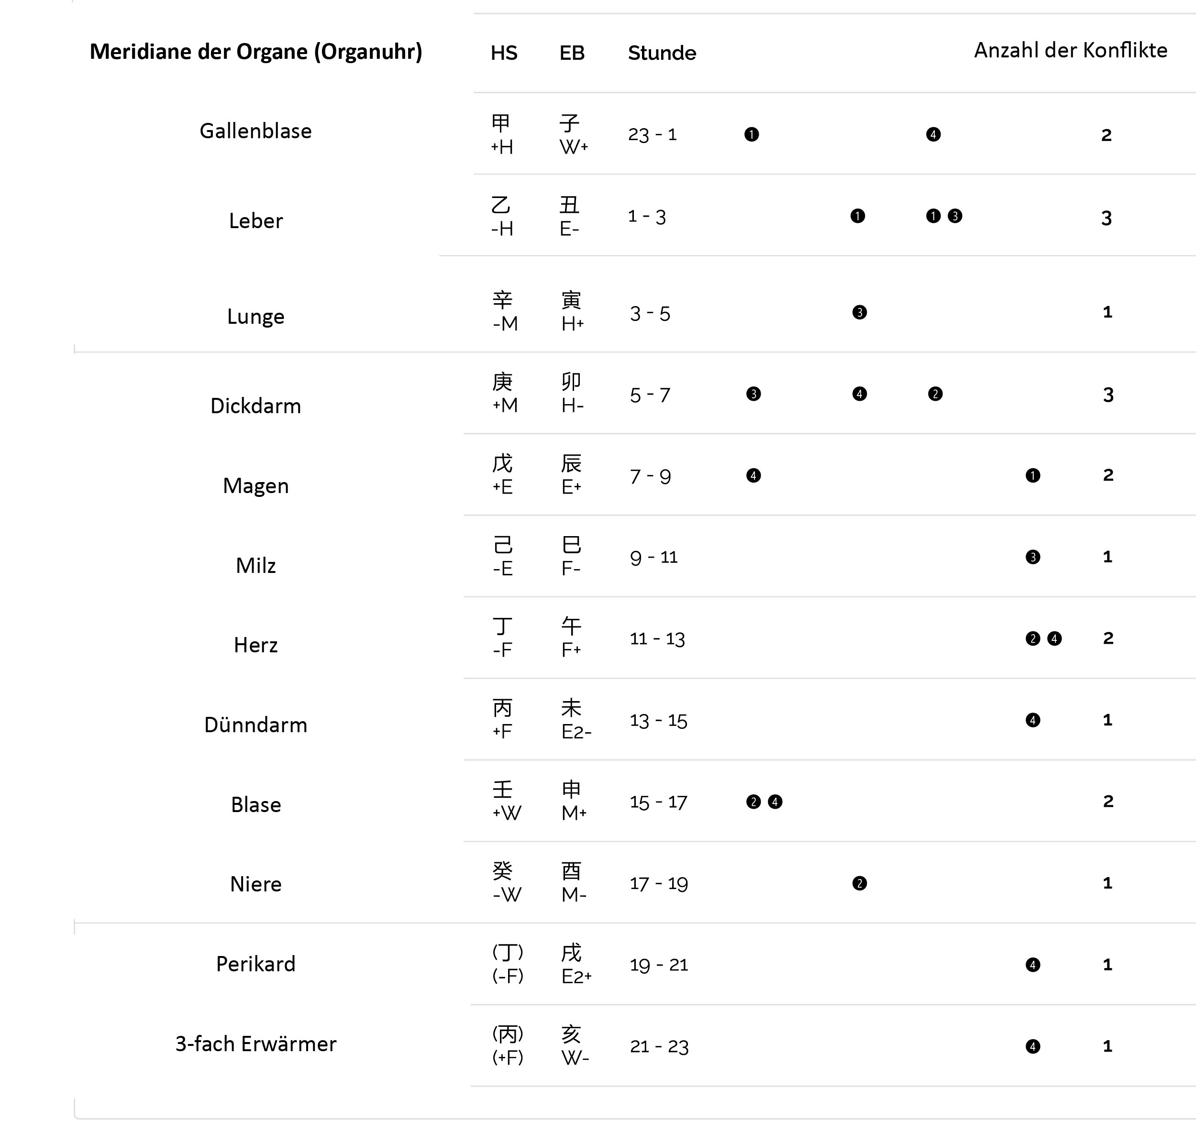Click the circled 2 marker in Niere row

[x=860, y=883]
